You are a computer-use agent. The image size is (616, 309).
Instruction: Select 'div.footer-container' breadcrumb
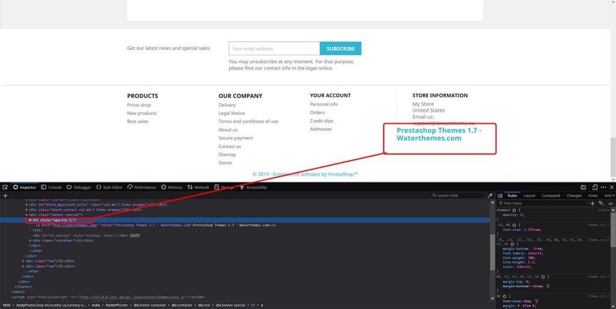tap(150, 305)
